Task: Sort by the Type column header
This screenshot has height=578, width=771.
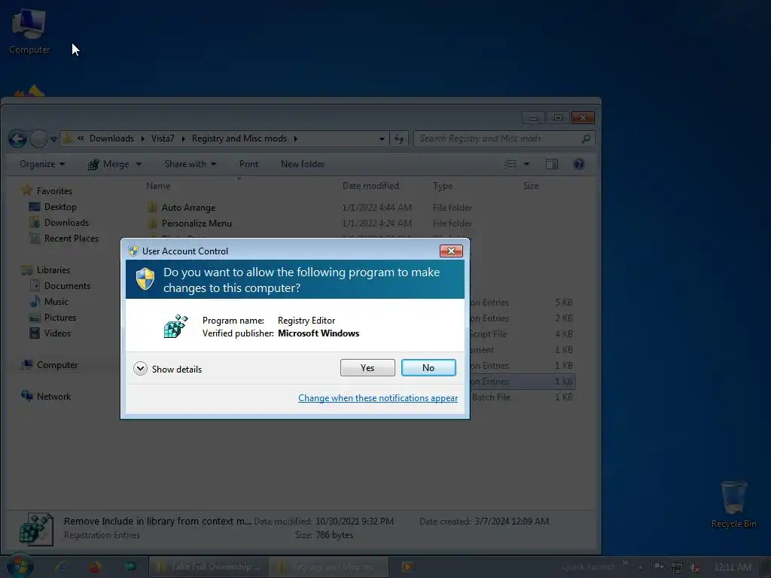Action: [443, 186]
